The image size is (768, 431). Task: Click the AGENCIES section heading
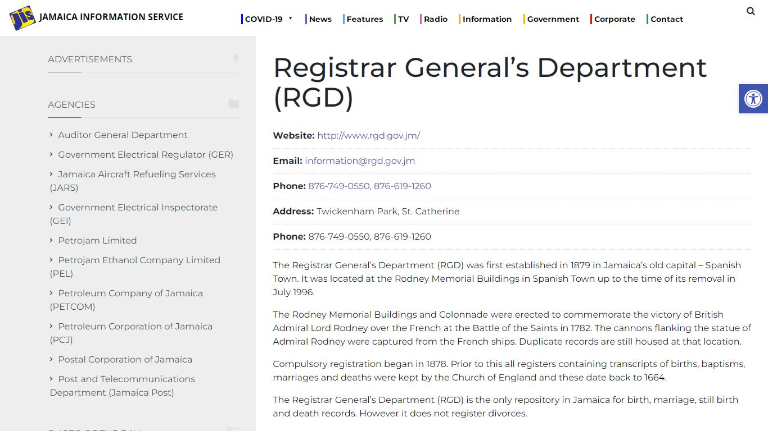click(71, 104)
